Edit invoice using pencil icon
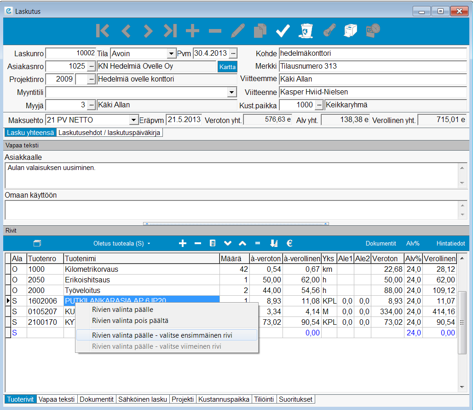The image size is (473, 410). [x=238, y=31]
